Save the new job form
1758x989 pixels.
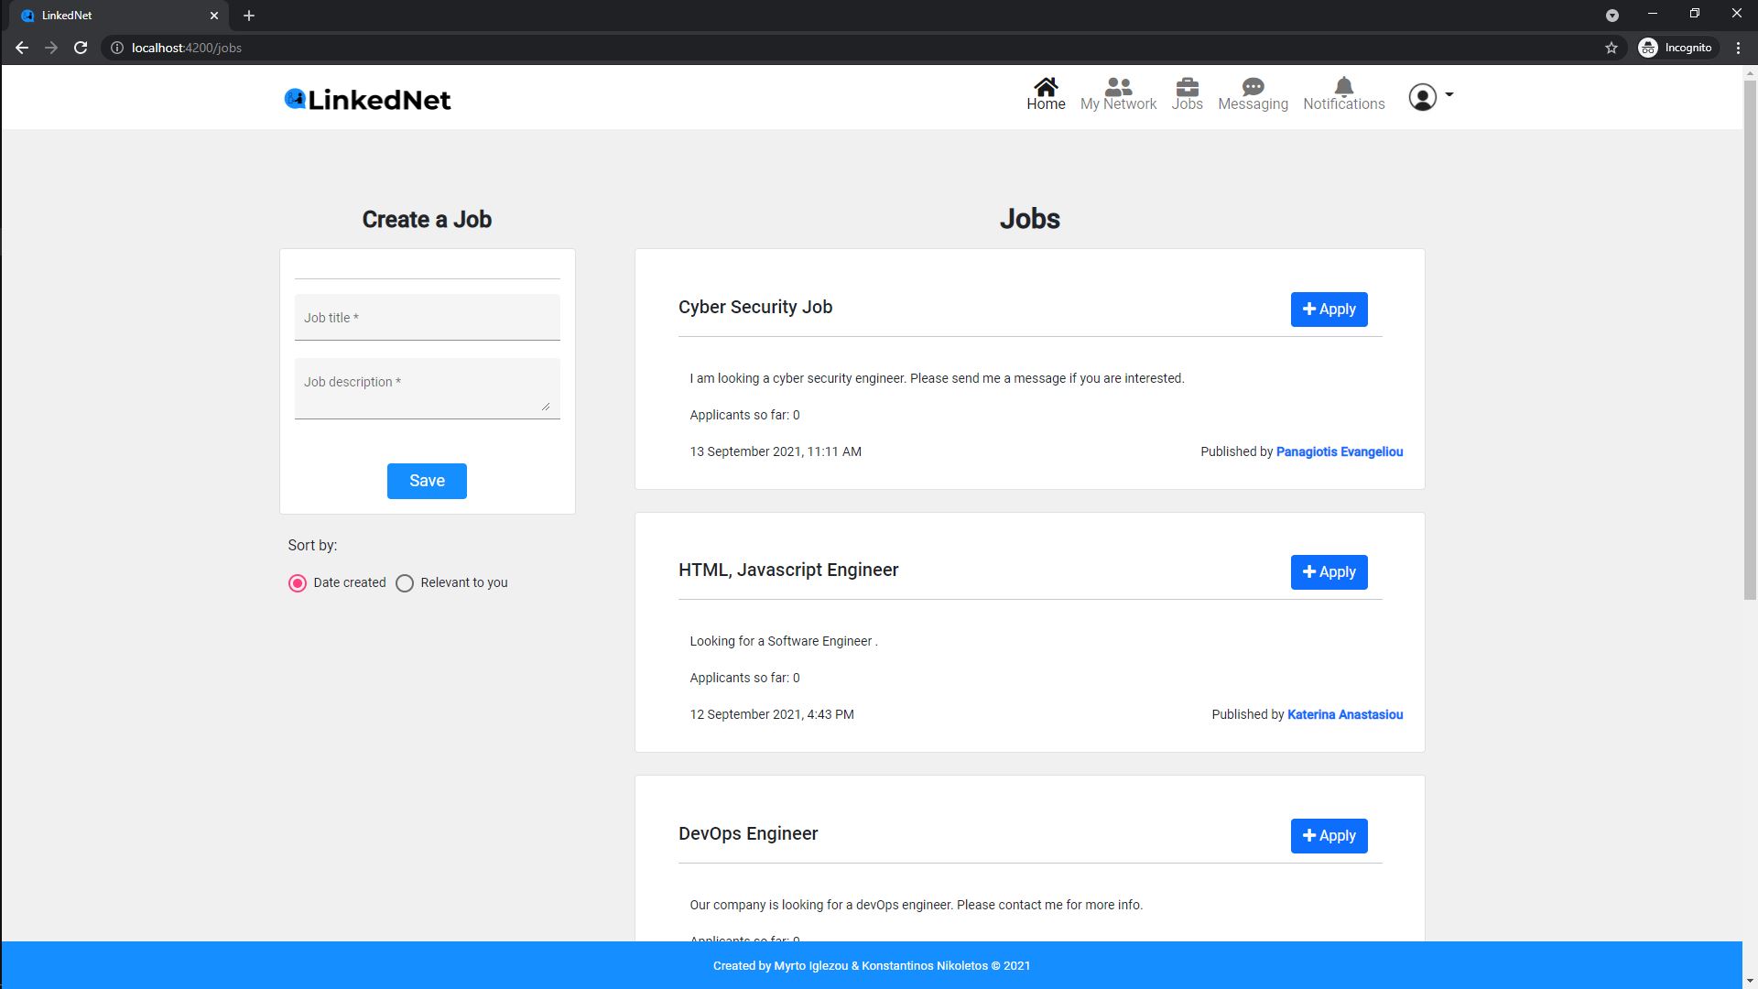click(427, 481)
